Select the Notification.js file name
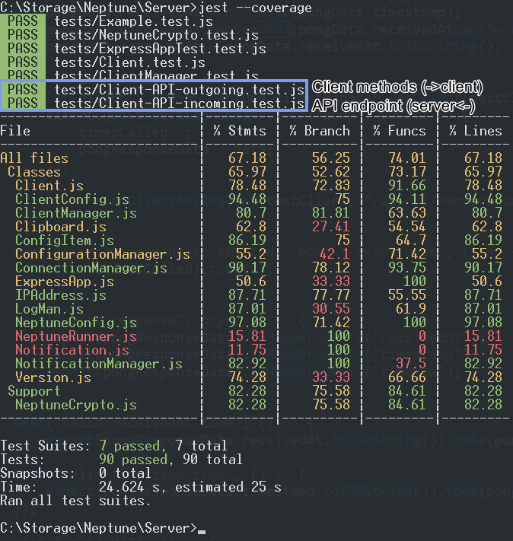The height and width of the screenshot is (541, 513). pyautogui.click(x=72, y=350)
